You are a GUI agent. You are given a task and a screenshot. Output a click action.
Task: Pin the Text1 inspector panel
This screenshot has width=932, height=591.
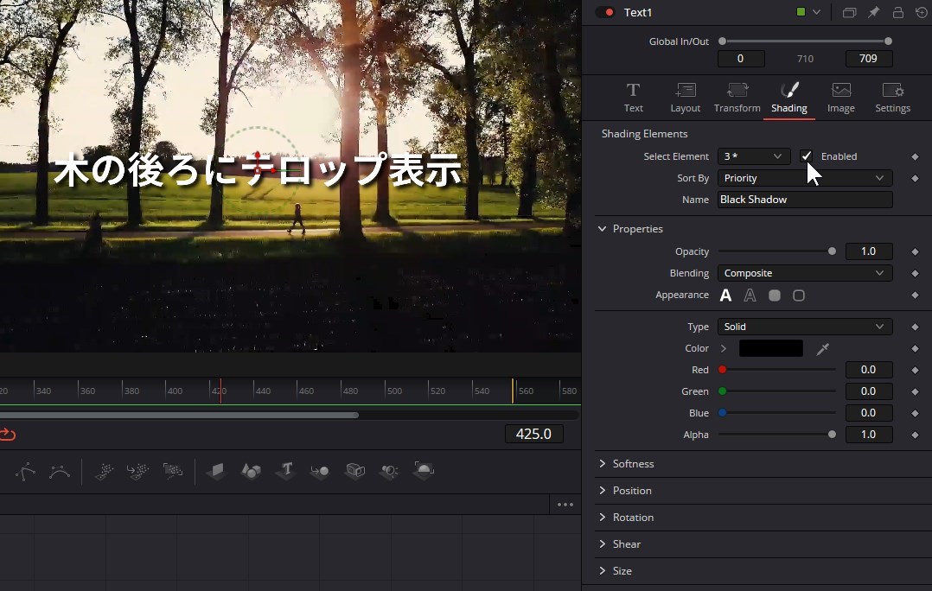click(873, 12)
